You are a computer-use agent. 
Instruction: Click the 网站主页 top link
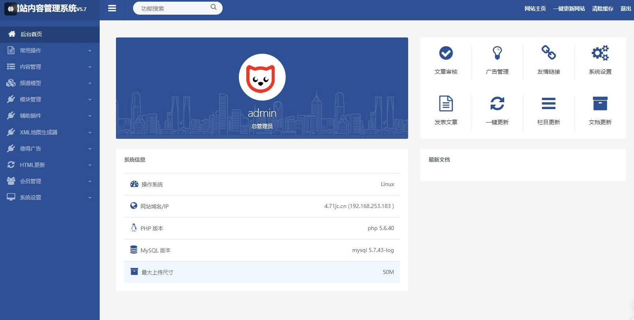coord(535,9)
